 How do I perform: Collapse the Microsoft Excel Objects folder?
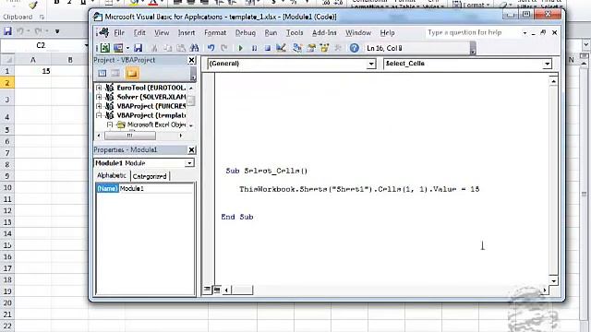(110, 125)
